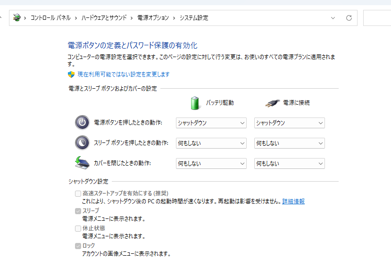
Task: Click the システム設定 breadcrumb
Action: tap(194, 18)
